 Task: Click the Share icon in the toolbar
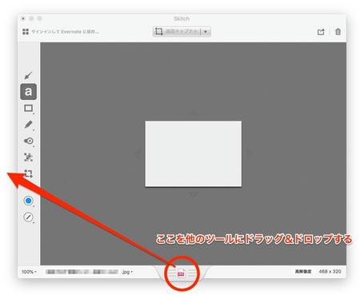pyautogui.click(x=321, y=32)
